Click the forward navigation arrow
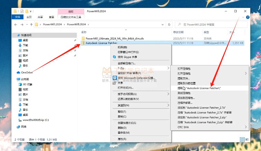 tap(22, 24)
